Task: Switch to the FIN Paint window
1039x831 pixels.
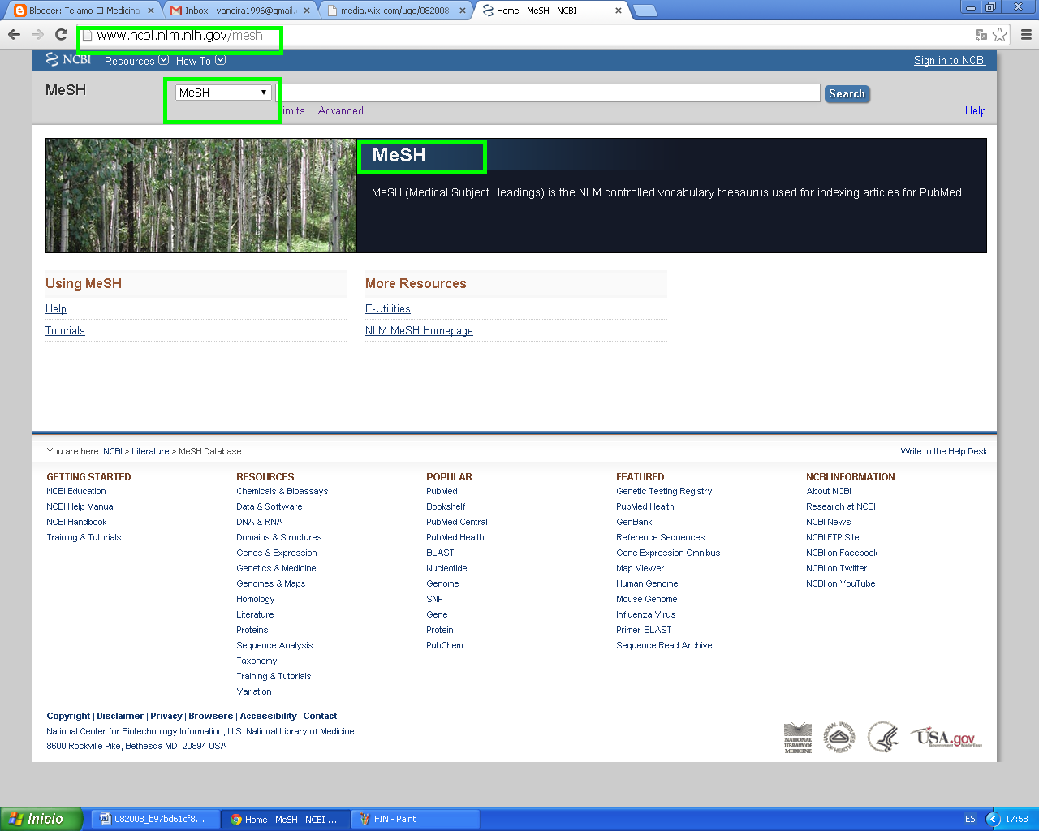Action: [x=415, y=818]
